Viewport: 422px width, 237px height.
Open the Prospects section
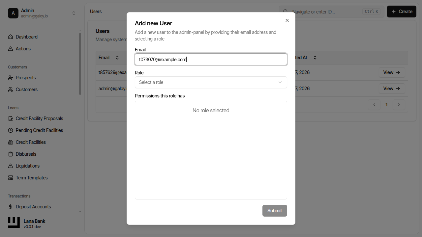[x=25, y=77]
